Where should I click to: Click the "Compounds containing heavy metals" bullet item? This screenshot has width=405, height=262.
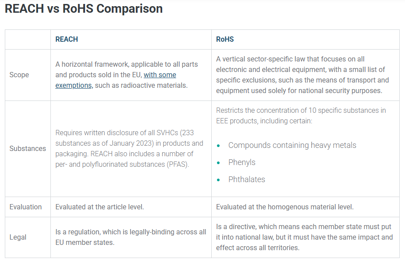[x=292, y=145]
